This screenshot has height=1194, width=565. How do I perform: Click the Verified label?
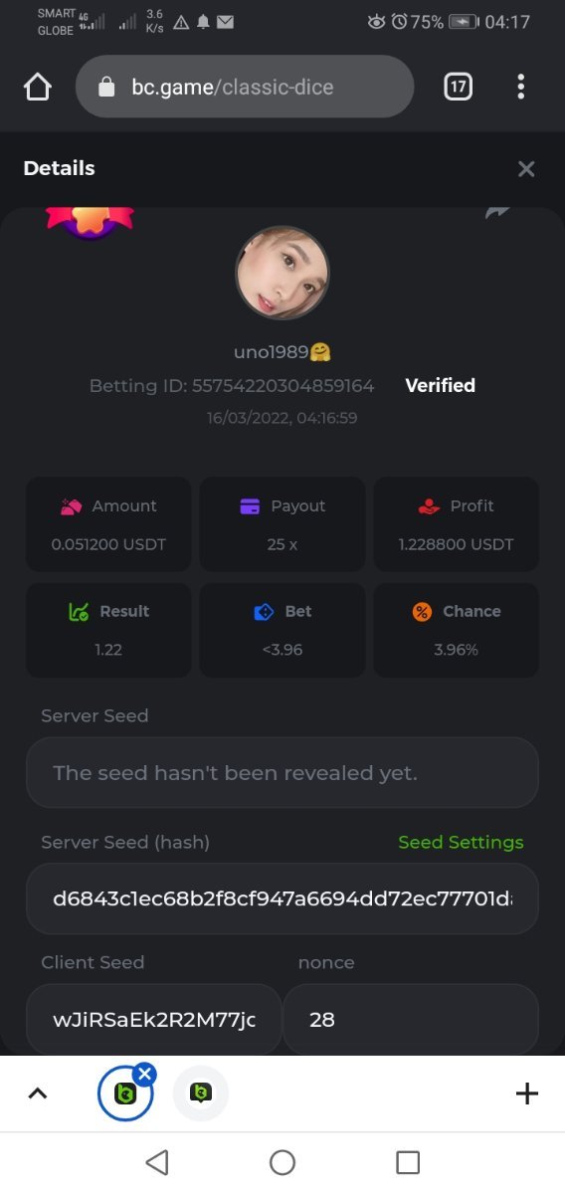441,385
